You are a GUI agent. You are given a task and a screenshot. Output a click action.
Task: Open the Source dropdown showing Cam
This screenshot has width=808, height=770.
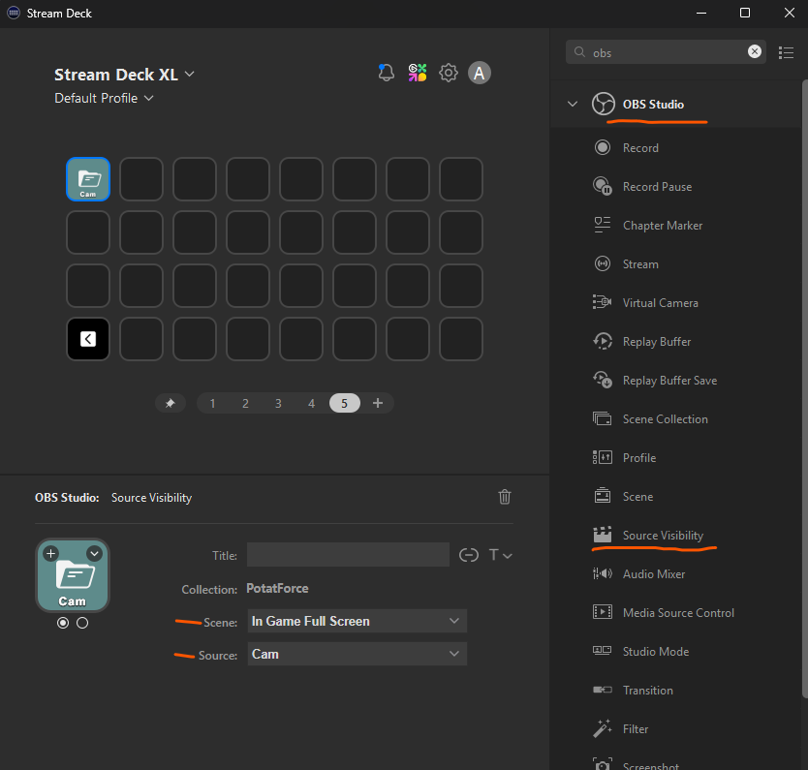pos(357,654)
